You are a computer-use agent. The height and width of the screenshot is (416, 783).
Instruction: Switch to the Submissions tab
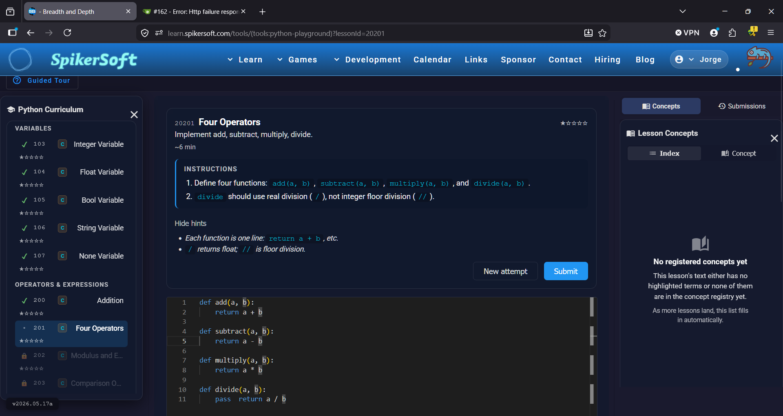coord(742,106)
